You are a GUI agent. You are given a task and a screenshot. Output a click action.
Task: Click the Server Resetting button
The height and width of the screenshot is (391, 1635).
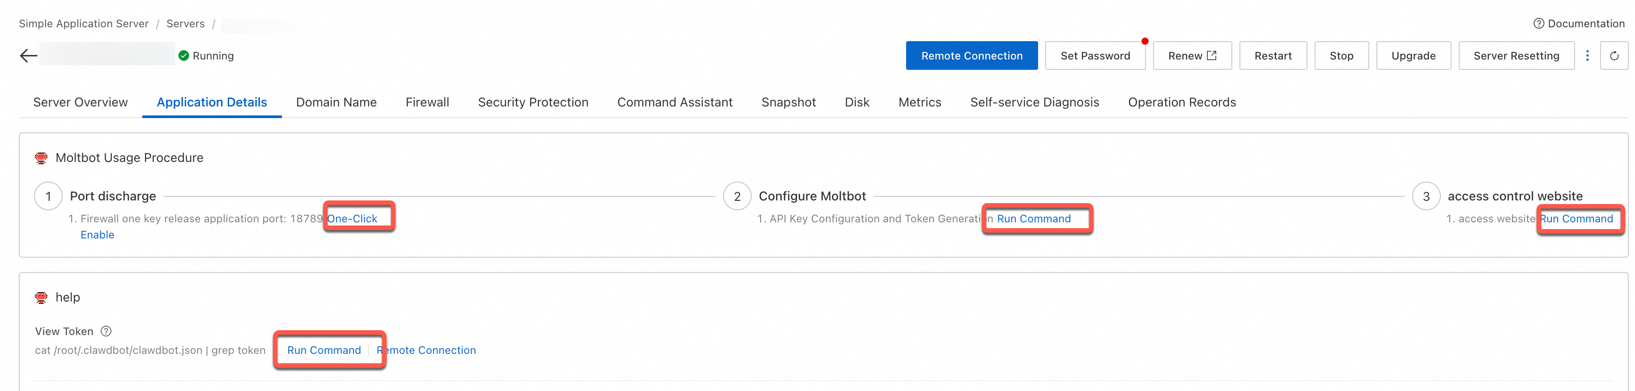click(x=1516, y=56)
